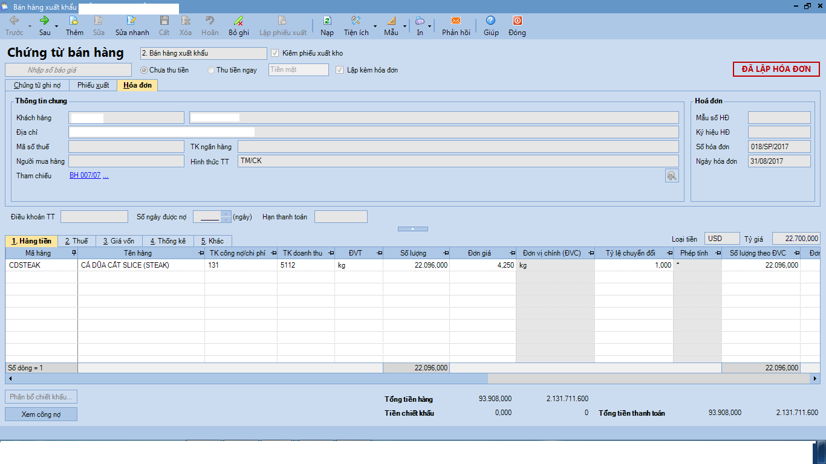Open dropdown arrow next to Mẫu
This screenshot has height=464, width=826.
405,27
